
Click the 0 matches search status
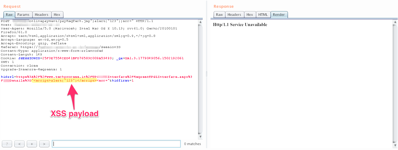(192, 144)
